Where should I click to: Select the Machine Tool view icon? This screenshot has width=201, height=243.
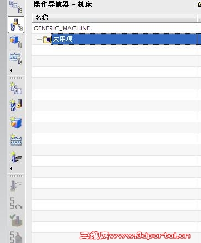click(x=16, y=24)
